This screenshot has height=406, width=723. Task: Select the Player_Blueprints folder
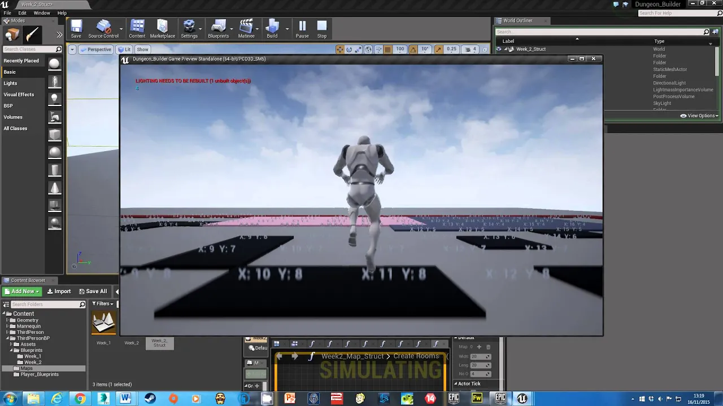pos(40,374)
